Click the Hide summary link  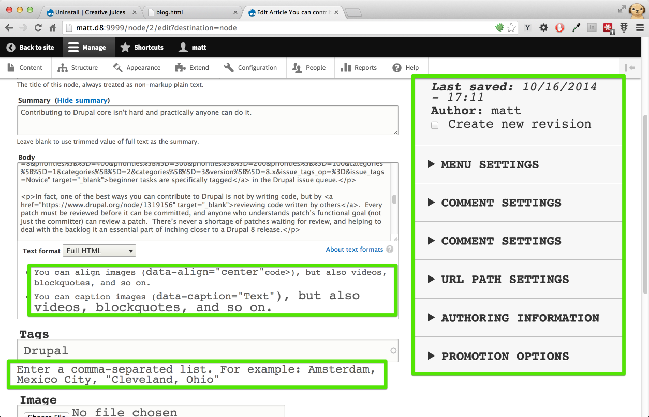point(82,100)
